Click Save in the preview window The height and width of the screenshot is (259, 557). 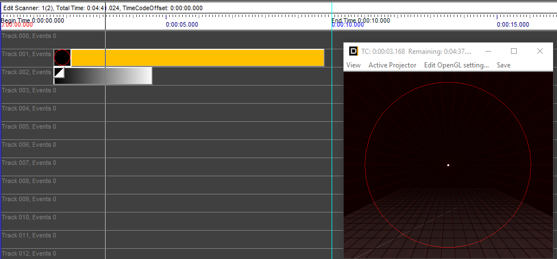503,65
